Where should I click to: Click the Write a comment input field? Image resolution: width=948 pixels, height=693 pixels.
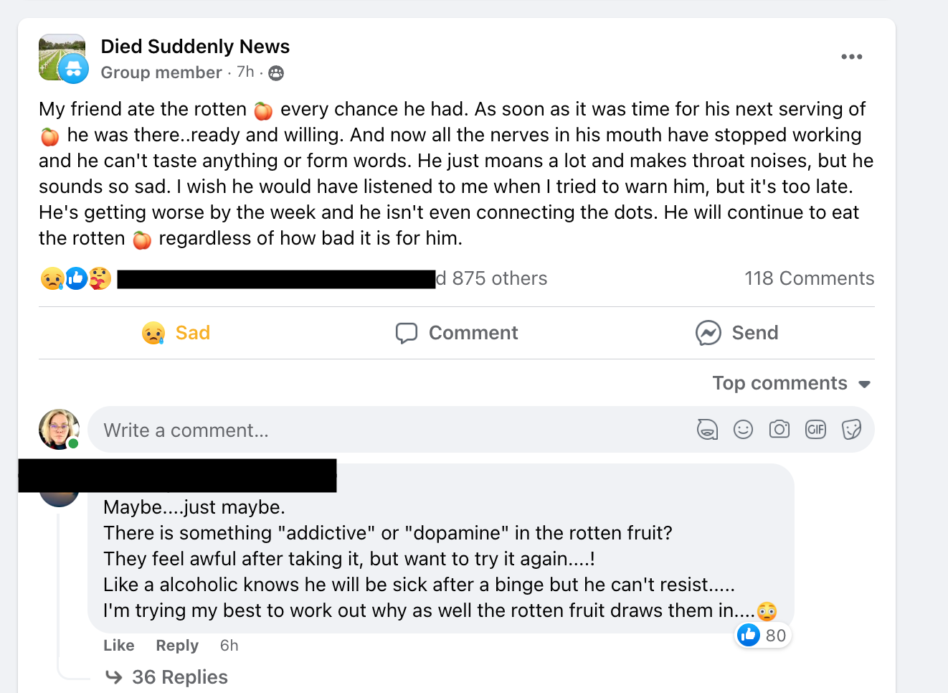[x=387, y=430]
